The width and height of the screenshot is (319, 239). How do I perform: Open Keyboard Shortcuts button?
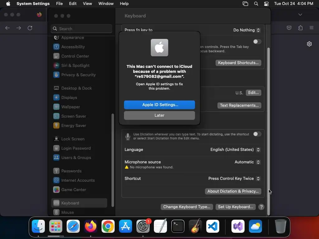238,63
